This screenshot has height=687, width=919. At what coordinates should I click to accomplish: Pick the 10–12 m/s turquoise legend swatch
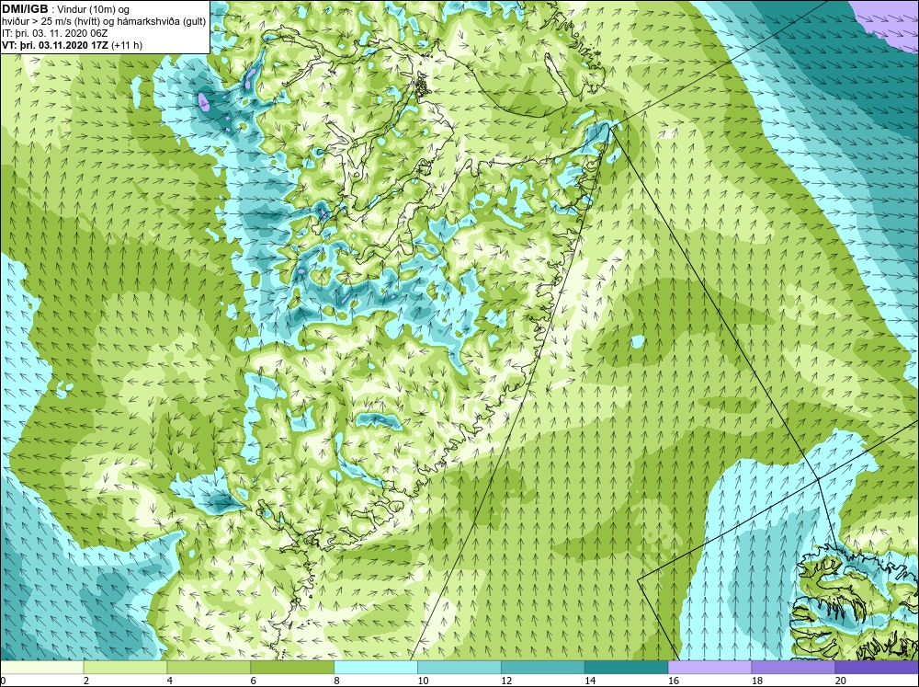(459, 668)
